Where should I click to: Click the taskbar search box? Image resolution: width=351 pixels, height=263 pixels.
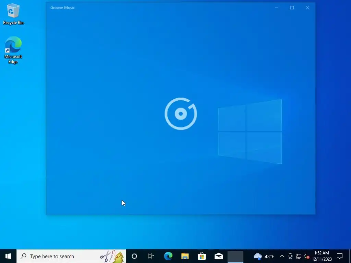coord(71,256)
